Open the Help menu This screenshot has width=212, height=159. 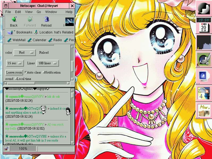(69, 12)
